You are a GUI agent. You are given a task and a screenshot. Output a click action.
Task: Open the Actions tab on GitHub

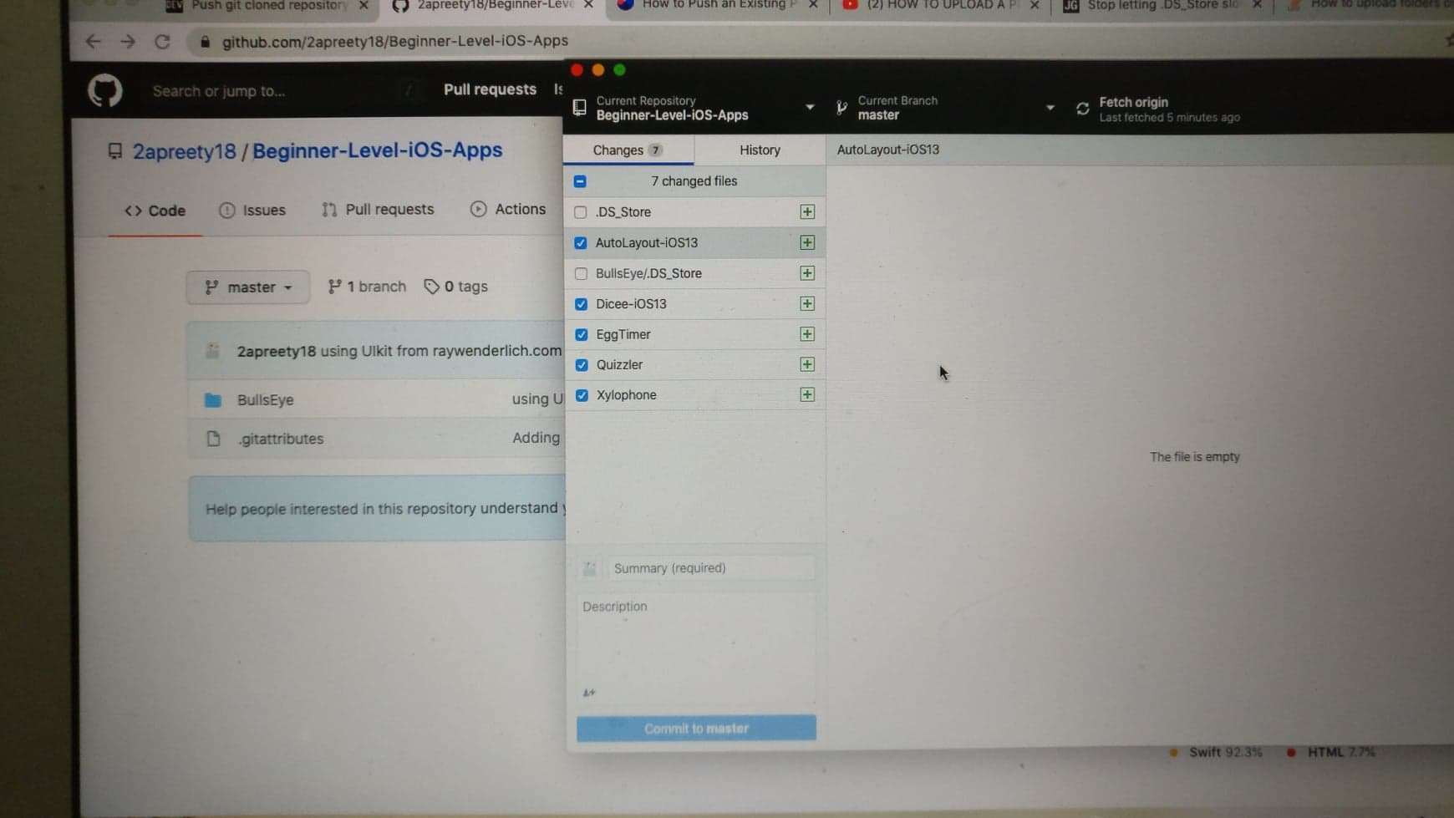coord(508,209)
